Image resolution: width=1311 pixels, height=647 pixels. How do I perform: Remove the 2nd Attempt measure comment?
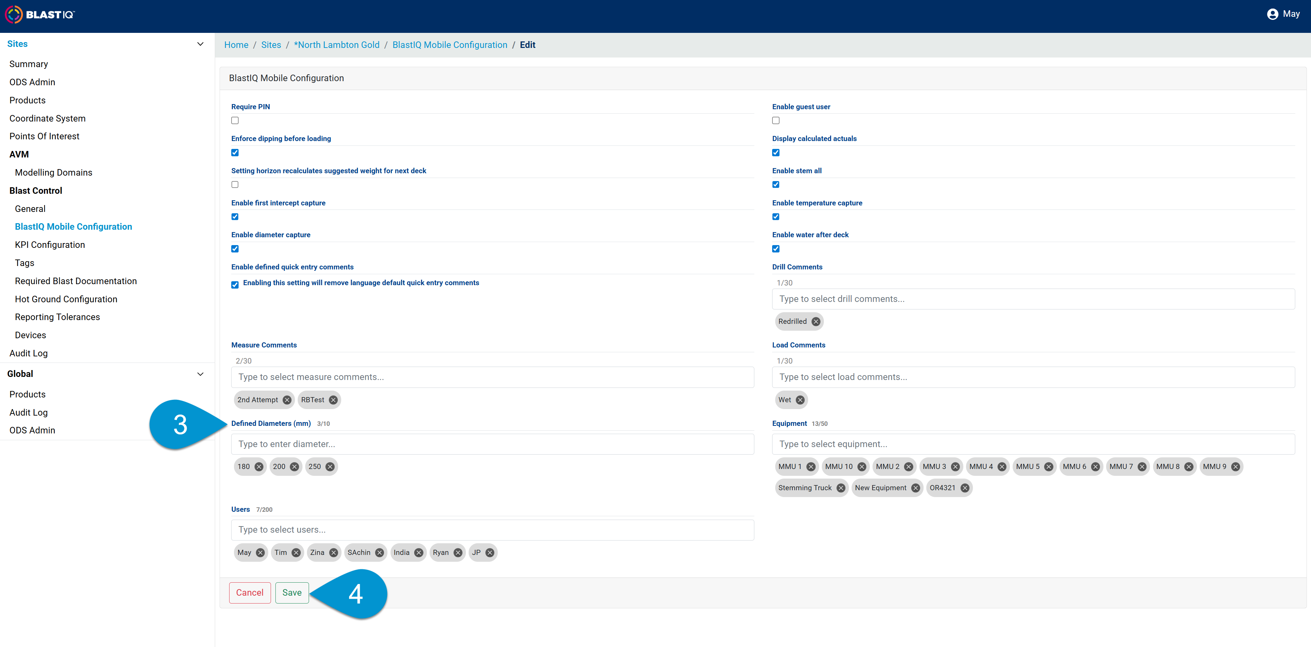click(x=287, y=400)
